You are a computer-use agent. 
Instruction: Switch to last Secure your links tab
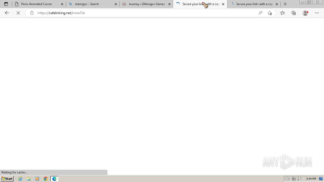click(254, 4)
